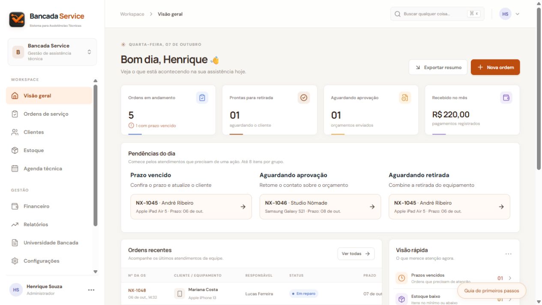Viewport: 542px width, 305px height.
Task: Open NX-1045 card under Prazo vencido
Action: tap(191, 206)
